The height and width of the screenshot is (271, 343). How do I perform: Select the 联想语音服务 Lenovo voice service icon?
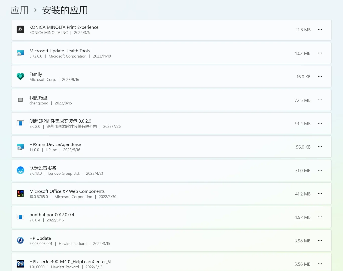[20, 170]
